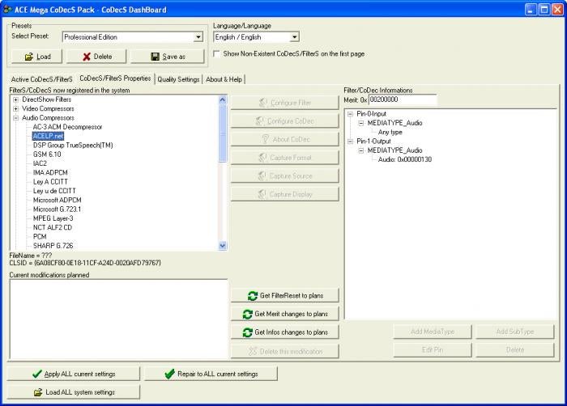Image resolution: width=567 pixels, height=406 pixels.
Task: Click the Capture Display button
Action: coord(285,194)
